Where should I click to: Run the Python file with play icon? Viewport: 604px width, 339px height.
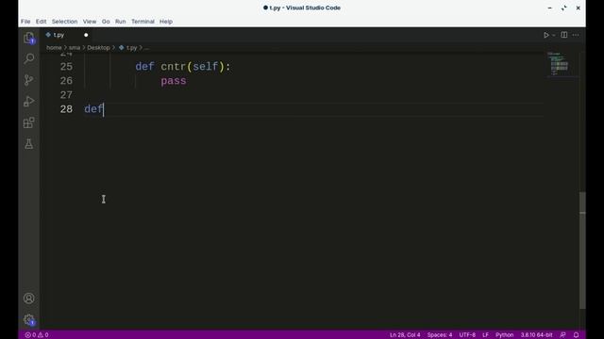(545, 35)
